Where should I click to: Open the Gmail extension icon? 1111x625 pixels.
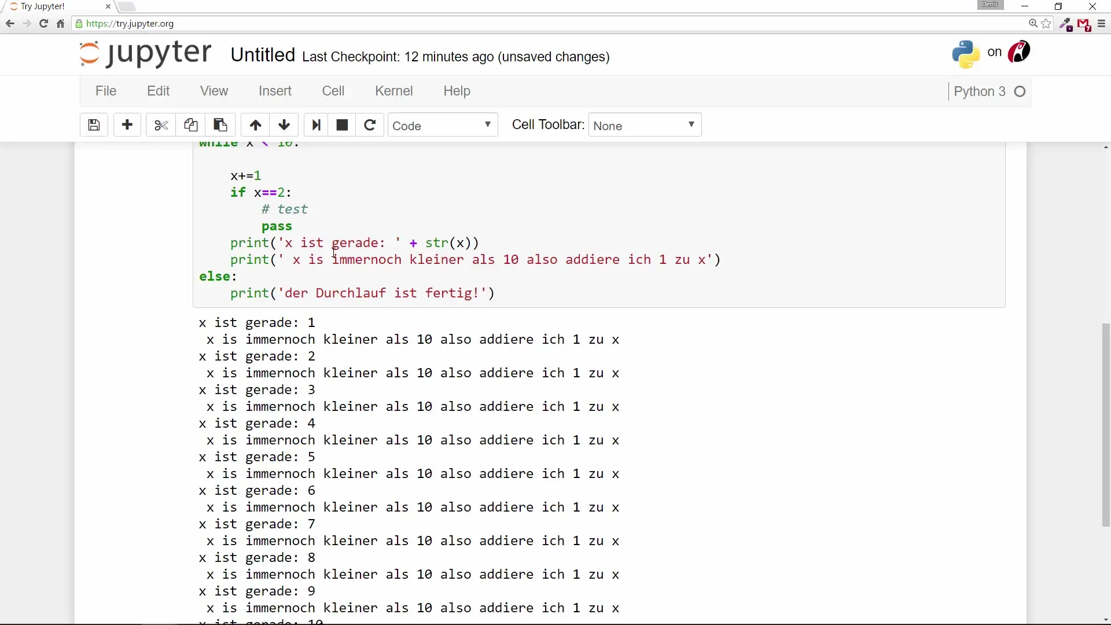(x=1084, y=24)
